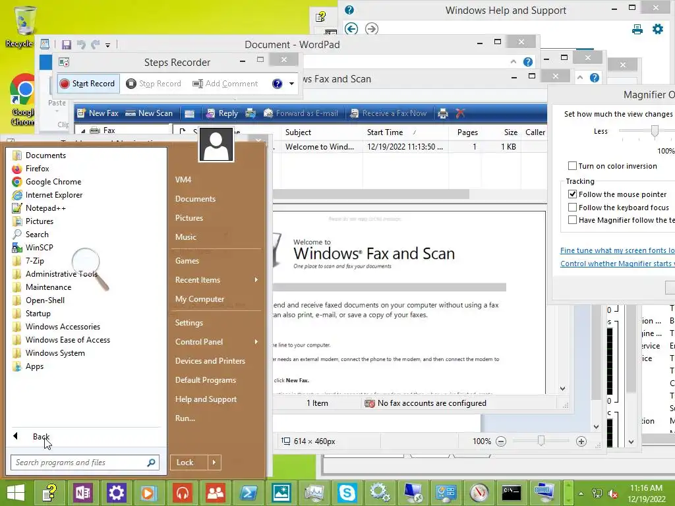Uncheck Follow the mouse pointer

tap(572, 194)
